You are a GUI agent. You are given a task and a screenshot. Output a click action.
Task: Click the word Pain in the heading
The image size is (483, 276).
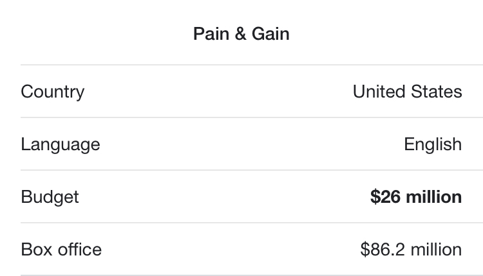(x=211, y=34)
